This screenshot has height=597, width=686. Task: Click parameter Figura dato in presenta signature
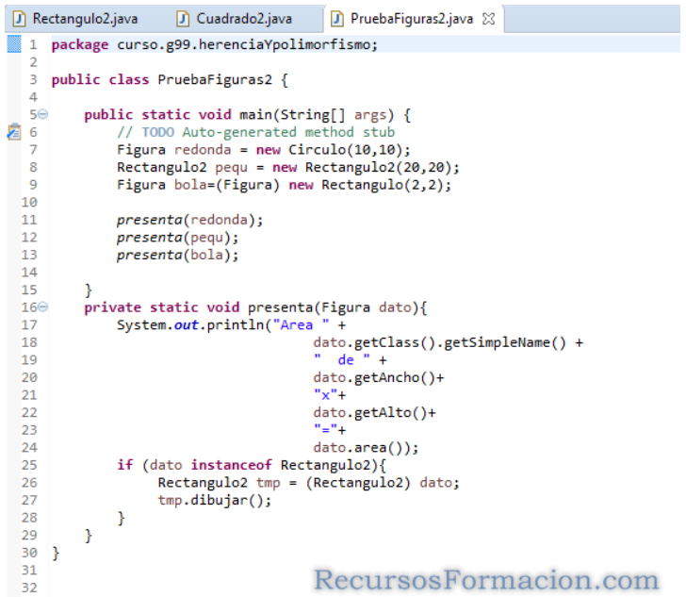(367, 307)
